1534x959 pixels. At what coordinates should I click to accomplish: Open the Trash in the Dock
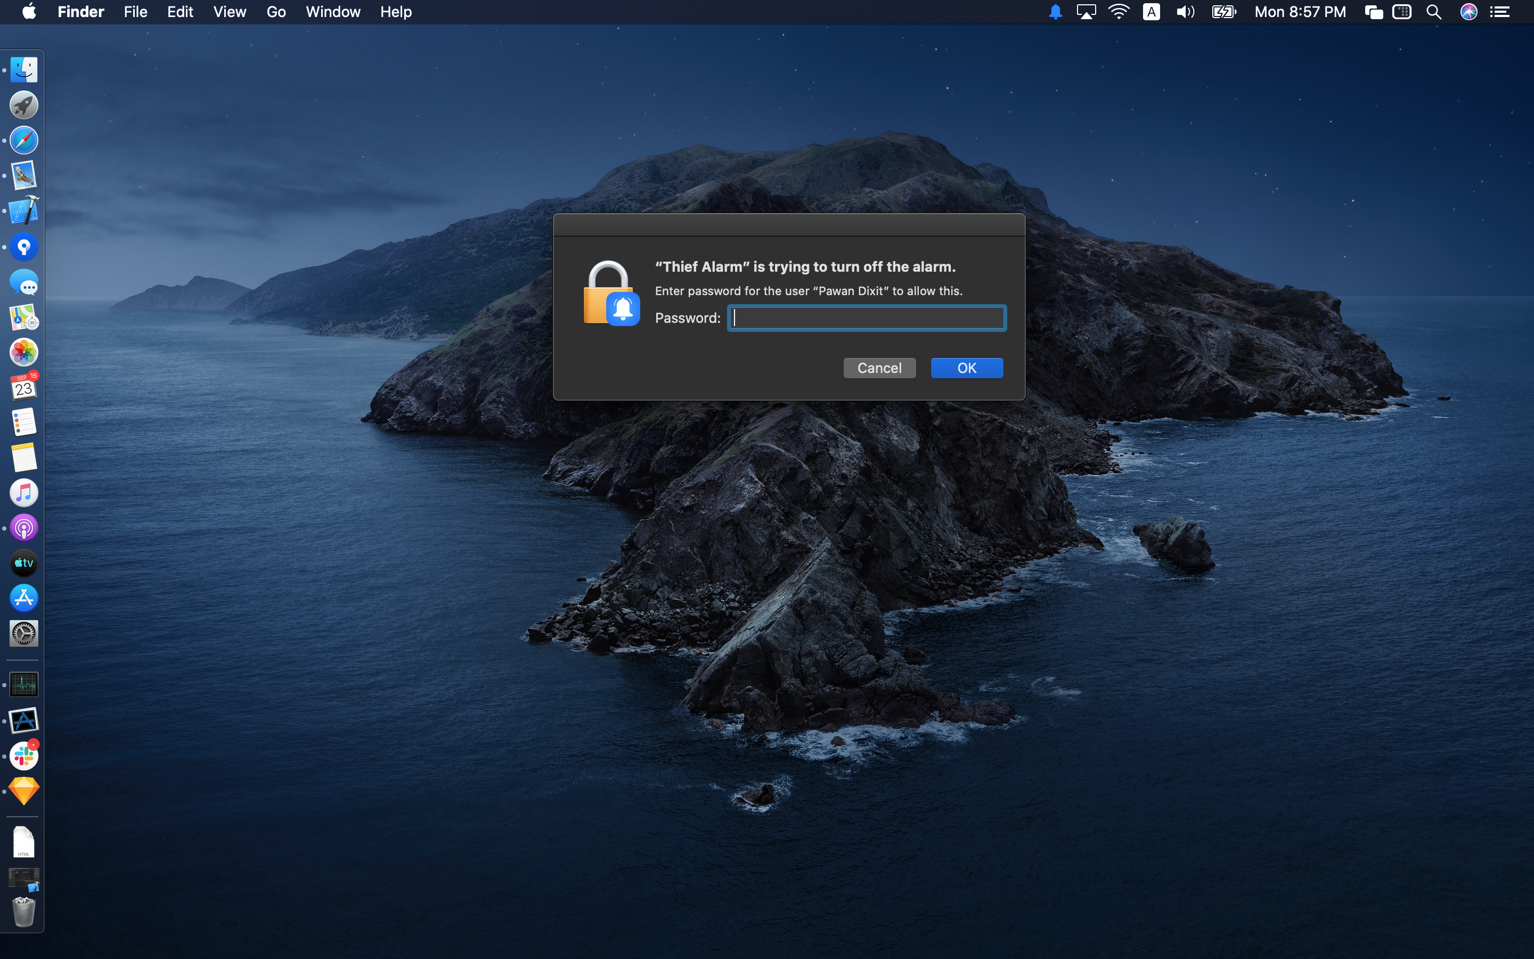coord(23,912)
